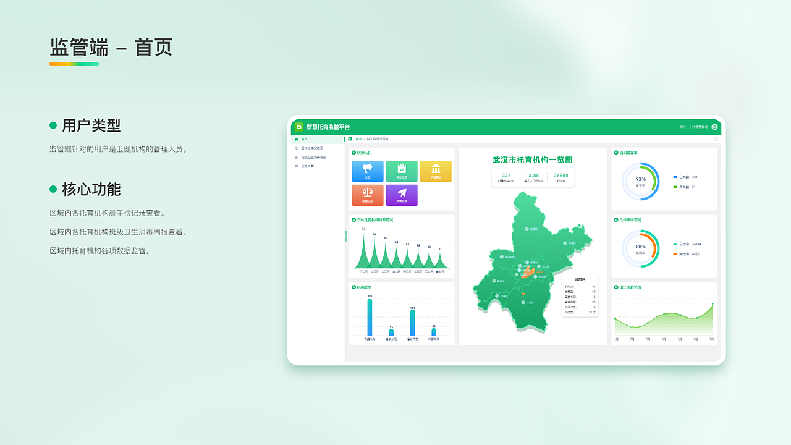Open the blue megaphone announcement tile
Viewport: 791px width, 445px height.
click(x=368, y=171)
